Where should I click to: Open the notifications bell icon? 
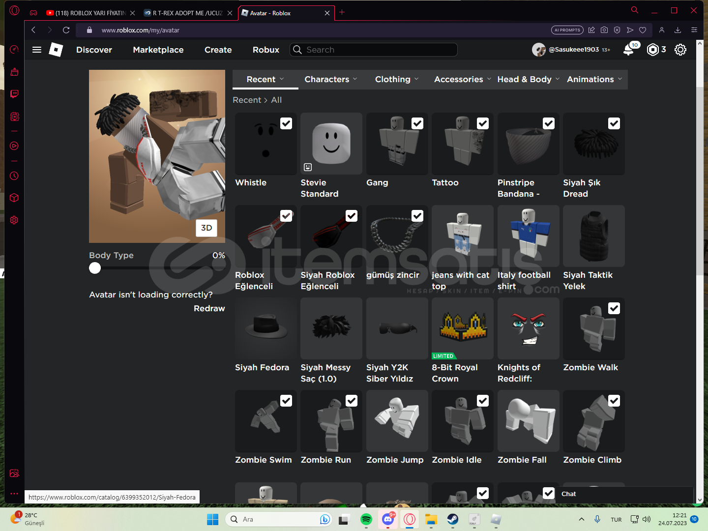[x=628, y=50]
